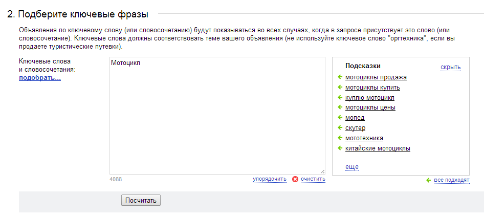This screenshot has height=216, width=484.
Task: Click green arrow beside 'мотоциклы продажа'
Action: (340, 77)
